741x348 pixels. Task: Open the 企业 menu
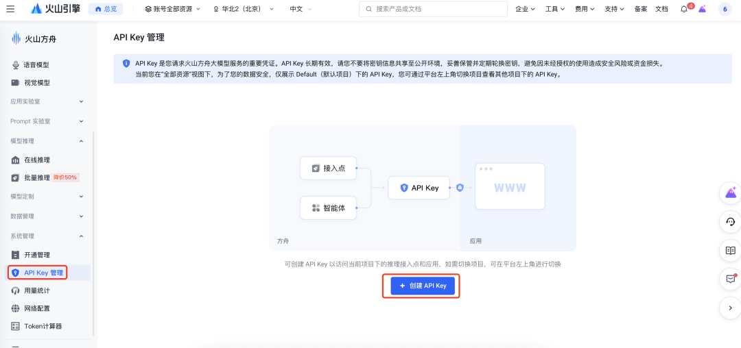(525, 9)
